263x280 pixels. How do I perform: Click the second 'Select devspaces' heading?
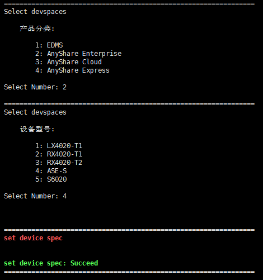tap(35, 112)
